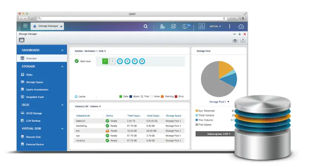Click the browser address bar field
This screenshot has width=314, height=167.
point(132,19)
